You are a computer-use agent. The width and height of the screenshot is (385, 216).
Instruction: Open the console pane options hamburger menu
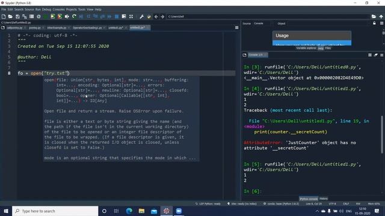[x=381, y=55]
